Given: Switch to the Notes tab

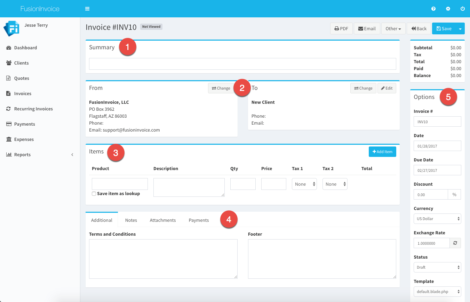Looking at the screenshot, I should pos(131,220).
